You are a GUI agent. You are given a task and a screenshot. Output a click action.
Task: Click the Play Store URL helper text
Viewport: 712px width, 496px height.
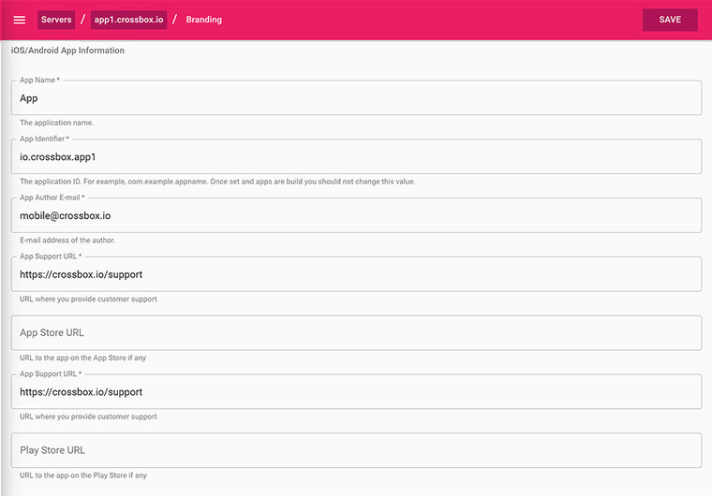tap(83, 475)
